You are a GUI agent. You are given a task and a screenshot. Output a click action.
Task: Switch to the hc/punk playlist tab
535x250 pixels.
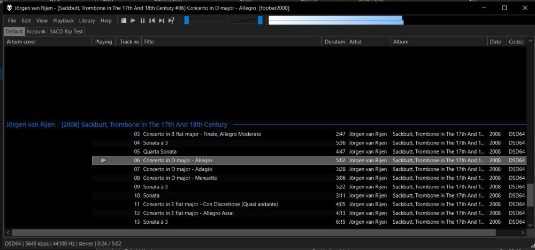tap(36, 32)
